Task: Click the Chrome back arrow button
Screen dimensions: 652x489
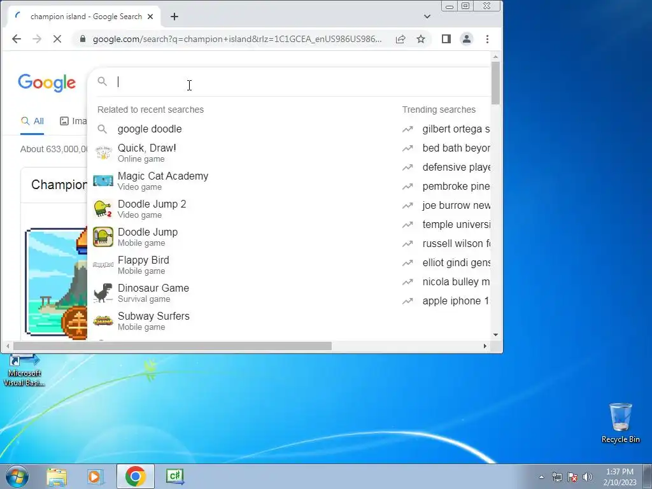Action: coord(17,39)
